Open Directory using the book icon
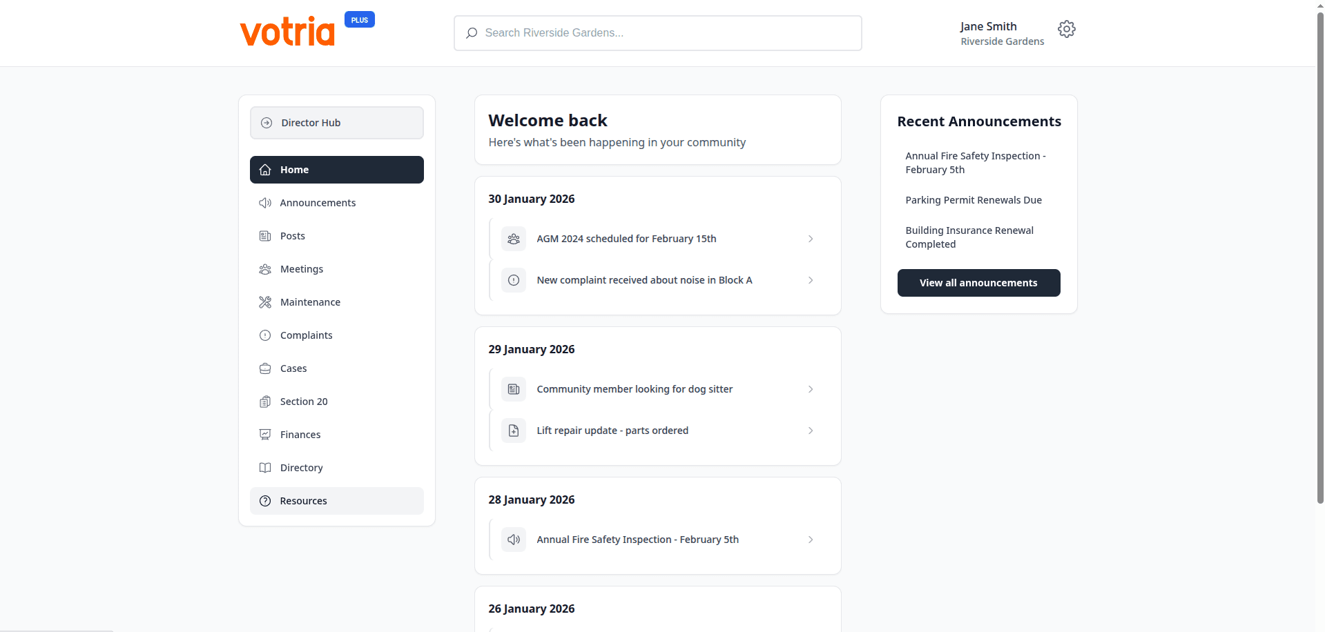Viewport: 1325px width, 632px height. pos(265,468)
